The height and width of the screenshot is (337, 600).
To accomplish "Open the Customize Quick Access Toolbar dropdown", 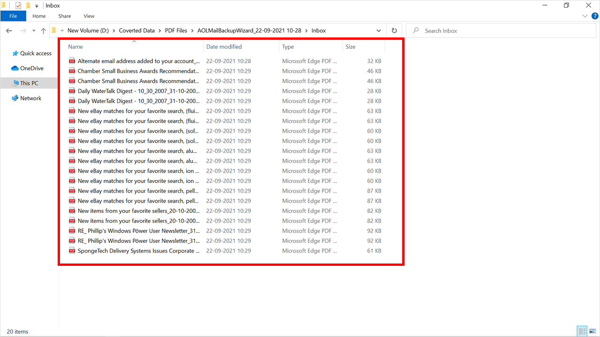I will pyautogui.click(x=37, y=6).
